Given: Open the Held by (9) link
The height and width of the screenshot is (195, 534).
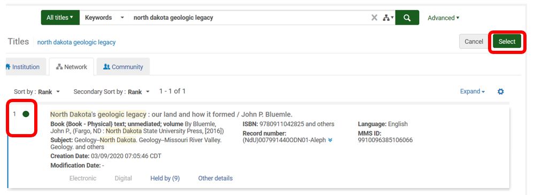Looking at the screenshot, I should (165, 178).
